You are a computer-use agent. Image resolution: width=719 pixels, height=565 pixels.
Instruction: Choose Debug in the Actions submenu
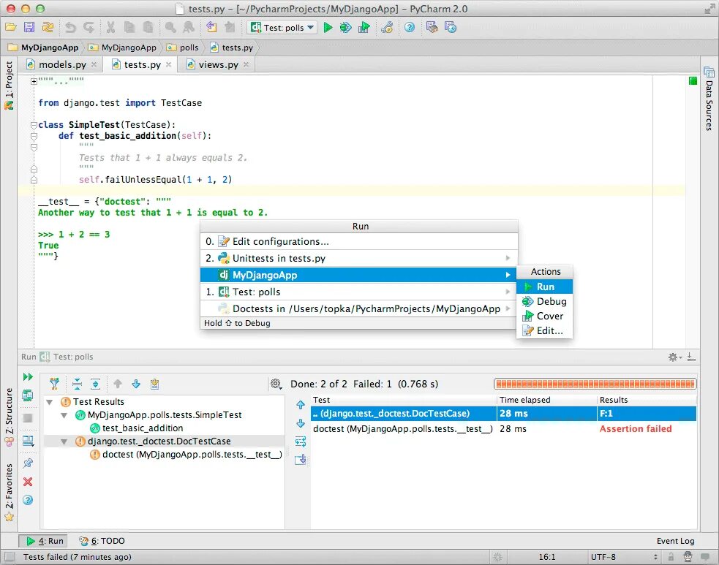[544, 301]
